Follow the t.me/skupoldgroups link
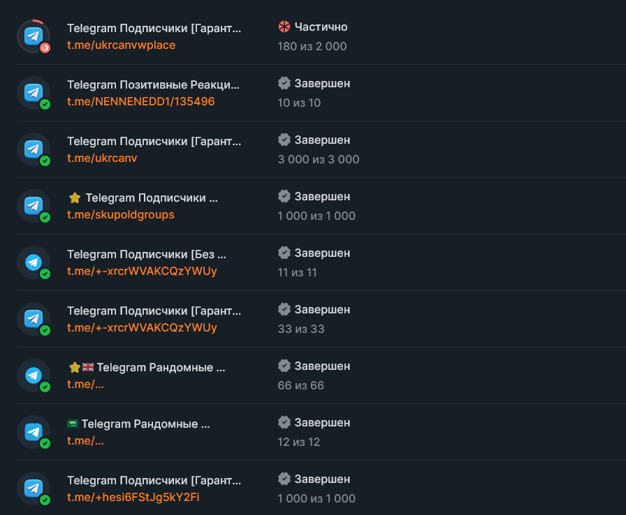The width and height of the screenshot is (626, 515). [120, 215]
